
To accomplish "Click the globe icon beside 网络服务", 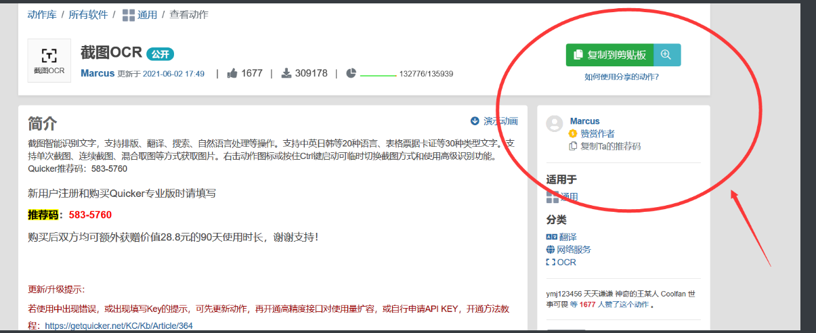I will (551, 250).
